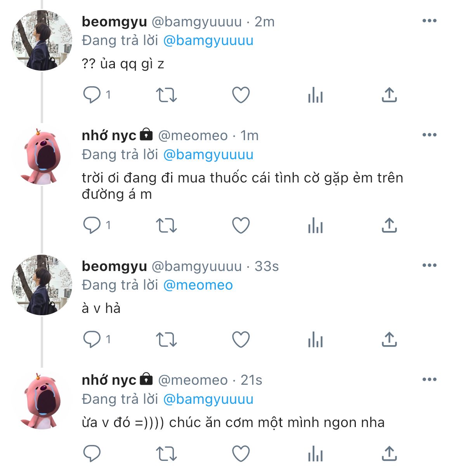Like the "à v hả" reply
The height and width of the screenshot is (469, 454).
tap(241, 340)
